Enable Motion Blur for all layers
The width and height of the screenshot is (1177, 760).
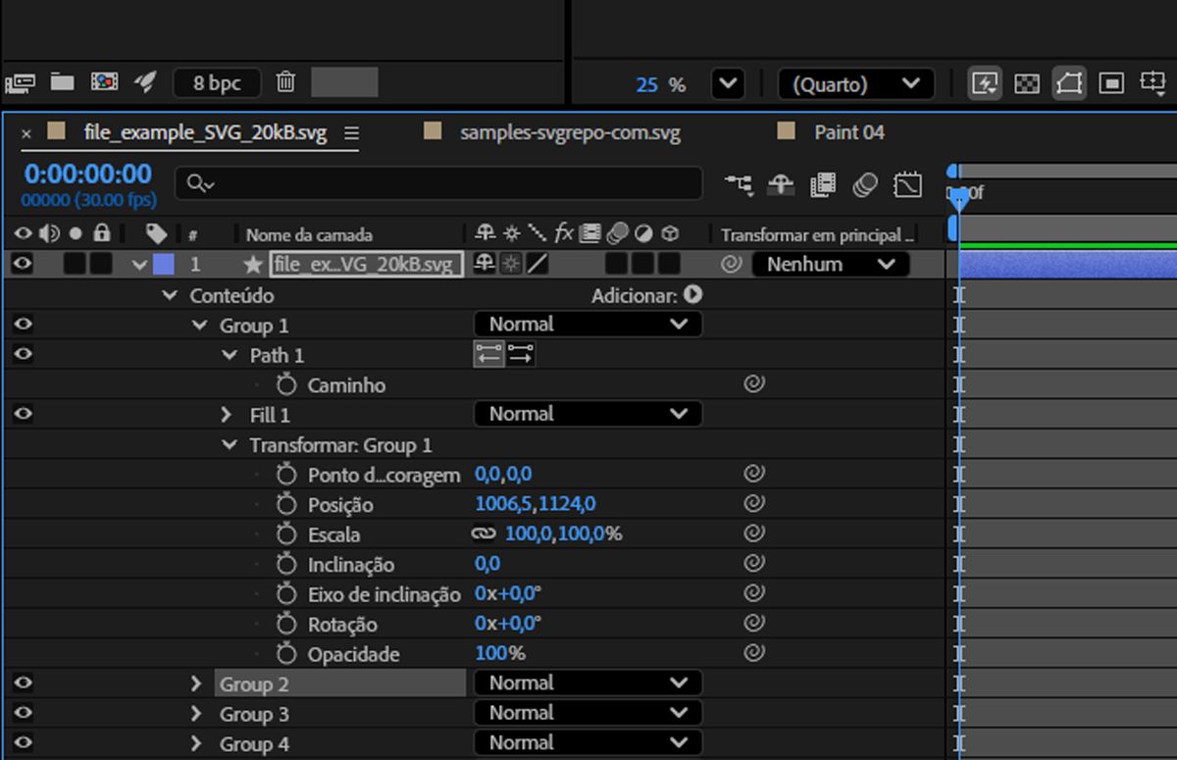pos(865,184)
